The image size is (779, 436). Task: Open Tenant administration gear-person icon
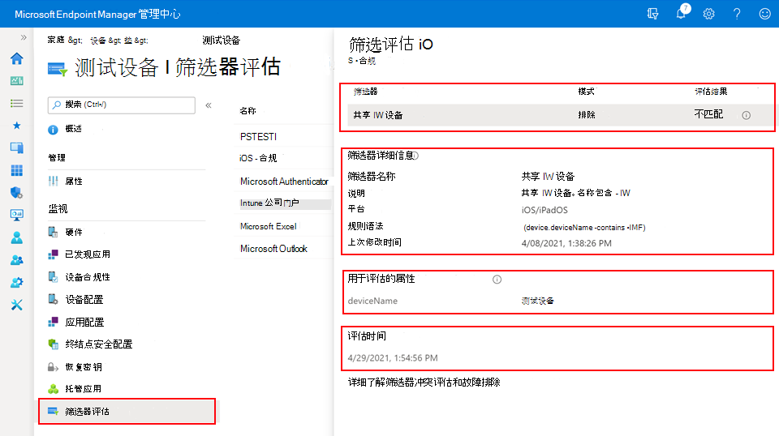(16, 282)
